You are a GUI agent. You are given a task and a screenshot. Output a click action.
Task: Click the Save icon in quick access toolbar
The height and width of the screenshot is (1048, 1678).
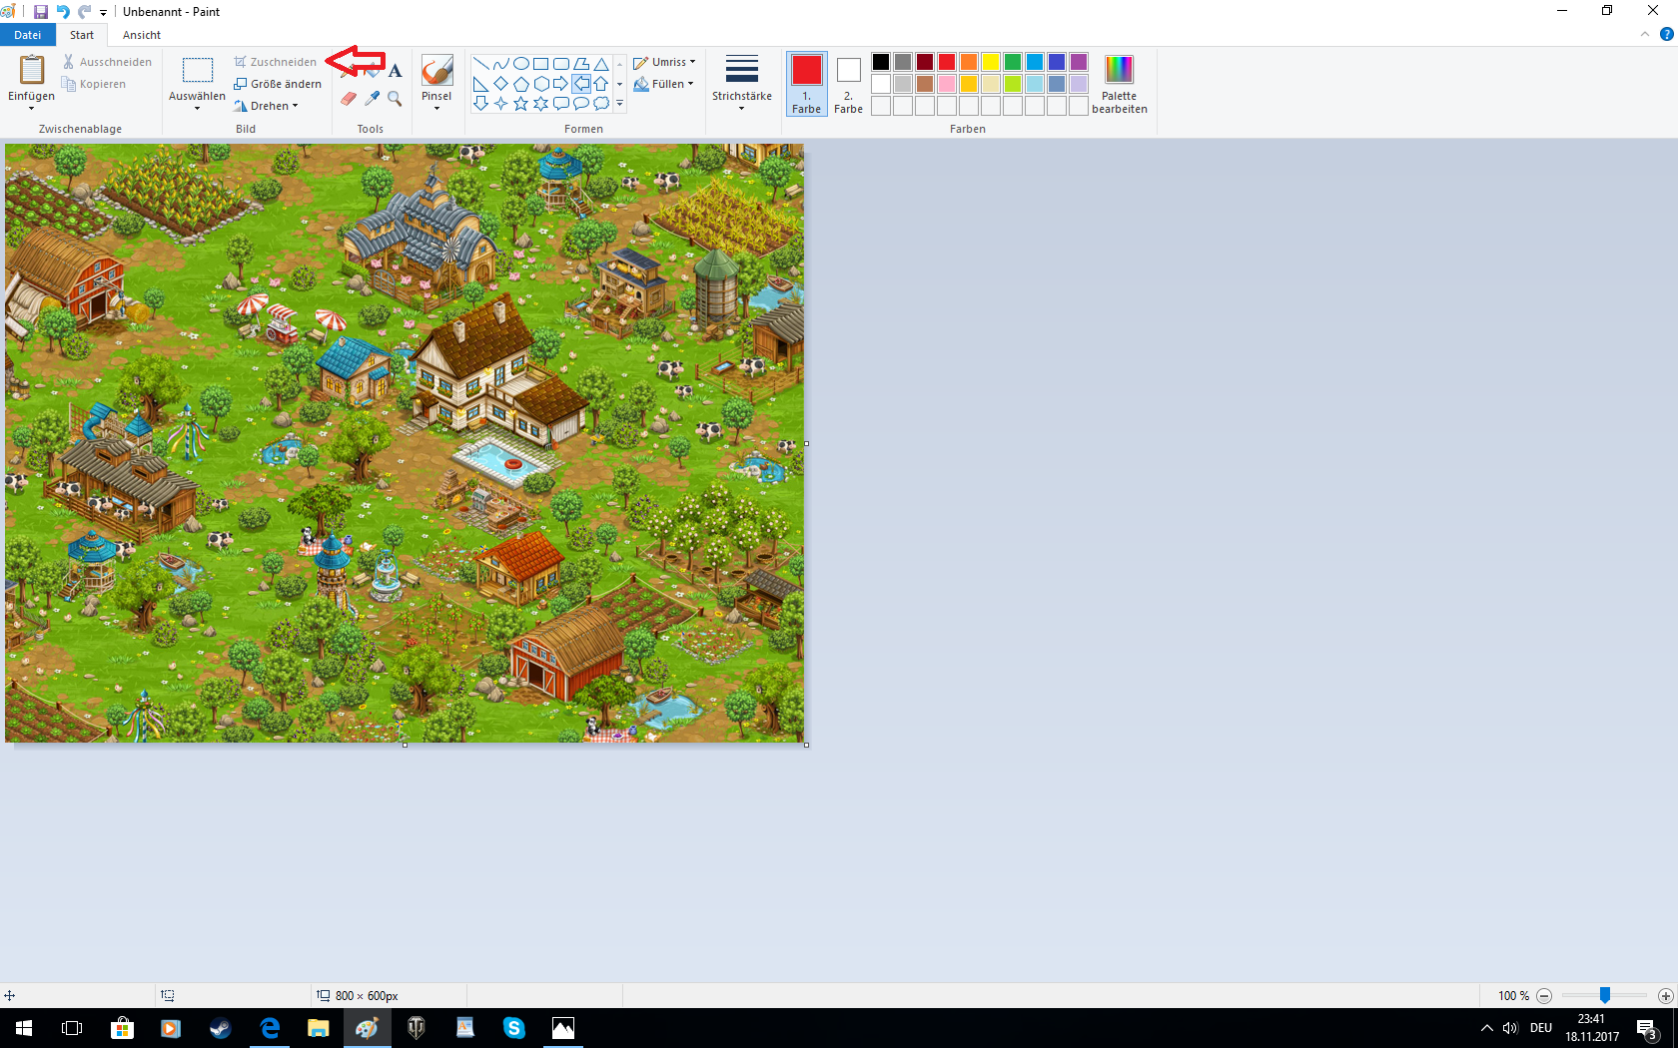tap(41, 12)
